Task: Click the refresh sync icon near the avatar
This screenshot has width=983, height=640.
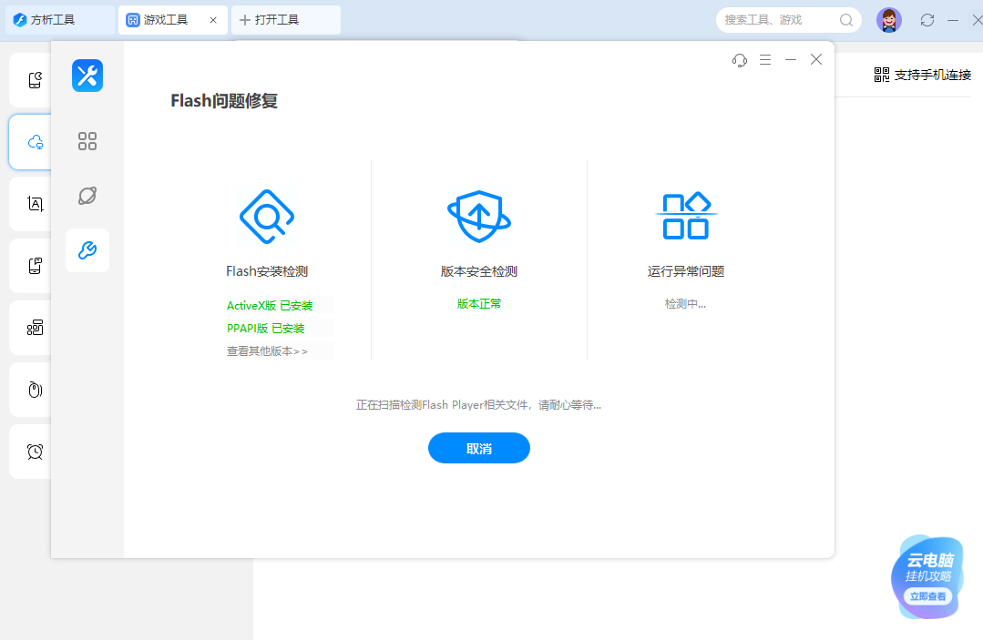Action: coord(927,19)
